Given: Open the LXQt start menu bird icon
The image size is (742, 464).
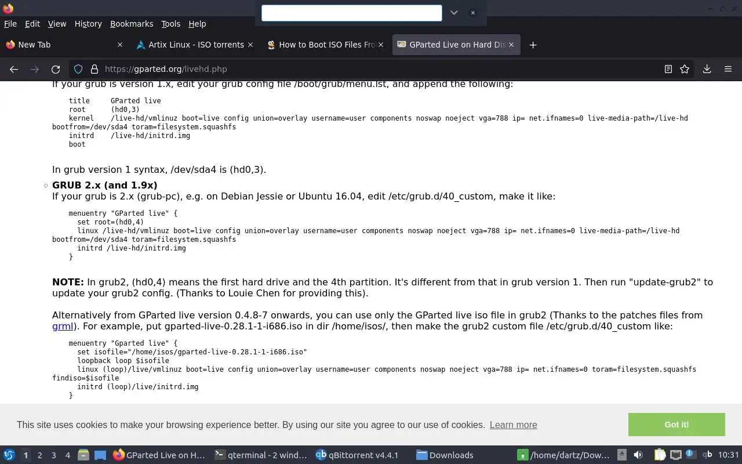Looking at the screenshot, I should (x=9, y=455).
